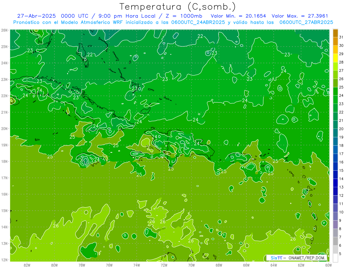The height and width of the screenshot is (269, 349).
Task: Click the '66W' longitude axis label
Action: pyautogui.click(x=246, y=265)
